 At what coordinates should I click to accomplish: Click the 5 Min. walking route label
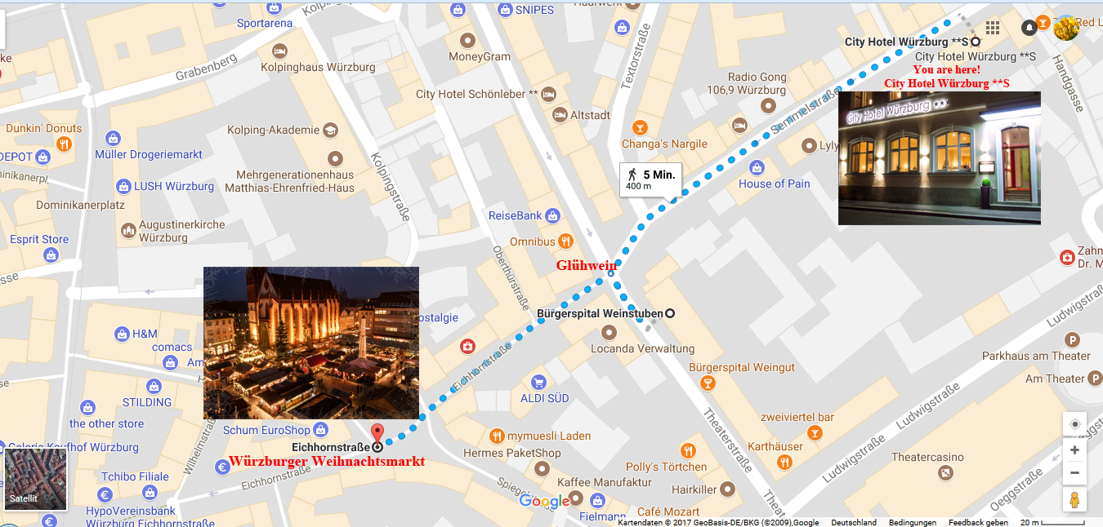[x=650, y=179]
